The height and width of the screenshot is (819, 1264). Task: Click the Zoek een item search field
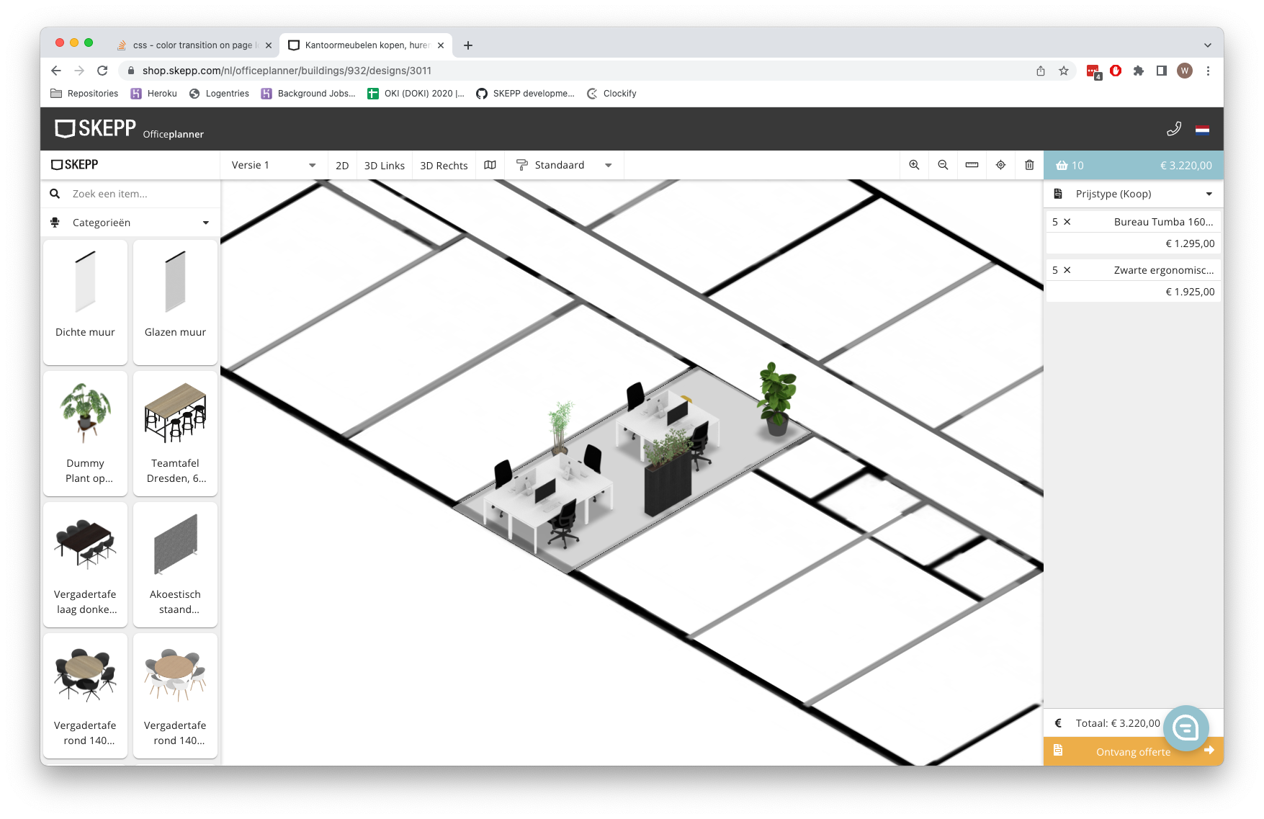140,194
